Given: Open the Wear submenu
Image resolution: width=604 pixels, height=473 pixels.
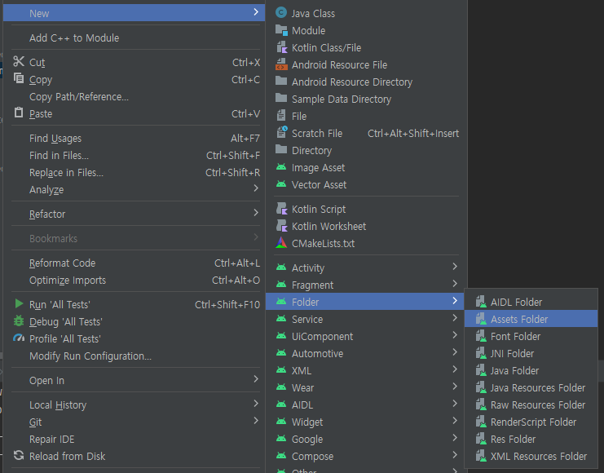Looking at the screenshot, I should point(366,387).
